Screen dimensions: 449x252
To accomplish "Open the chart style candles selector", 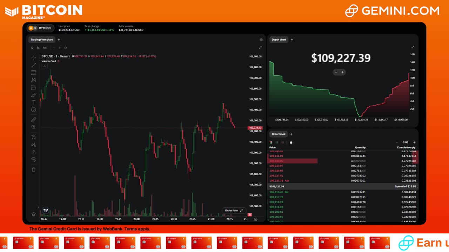I will tap(38, 48).
